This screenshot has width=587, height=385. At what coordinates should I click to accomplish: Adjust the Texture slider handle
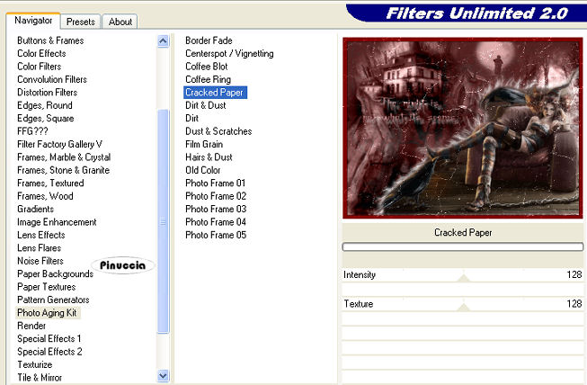(464, 307)
